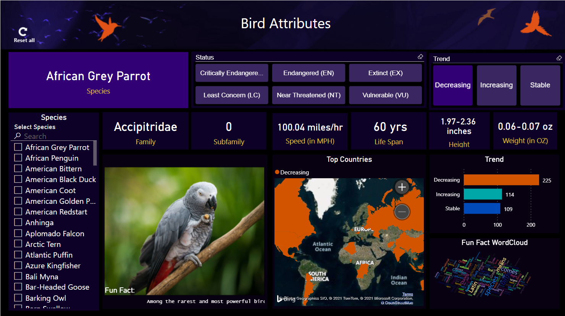Screen dimensions: 565x316
Task: Click the search magnifier icon
Action: (18, 136)
